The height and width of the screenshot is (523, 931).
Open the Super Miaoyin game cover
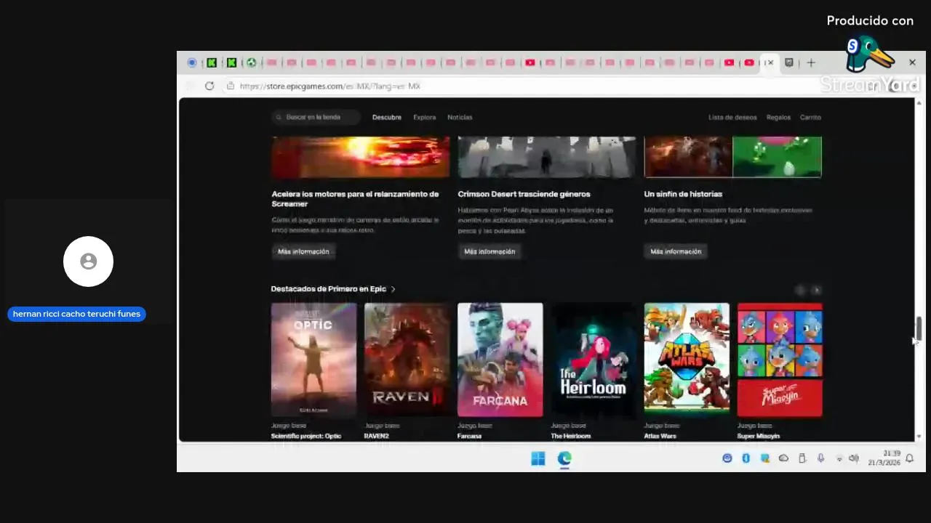(x=780, y=360)
